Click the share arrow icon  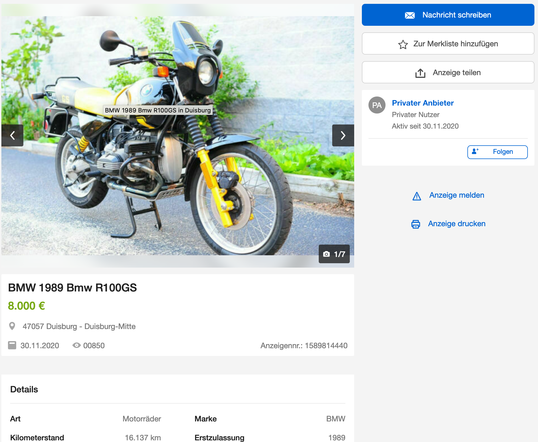(x=420, y=73)
